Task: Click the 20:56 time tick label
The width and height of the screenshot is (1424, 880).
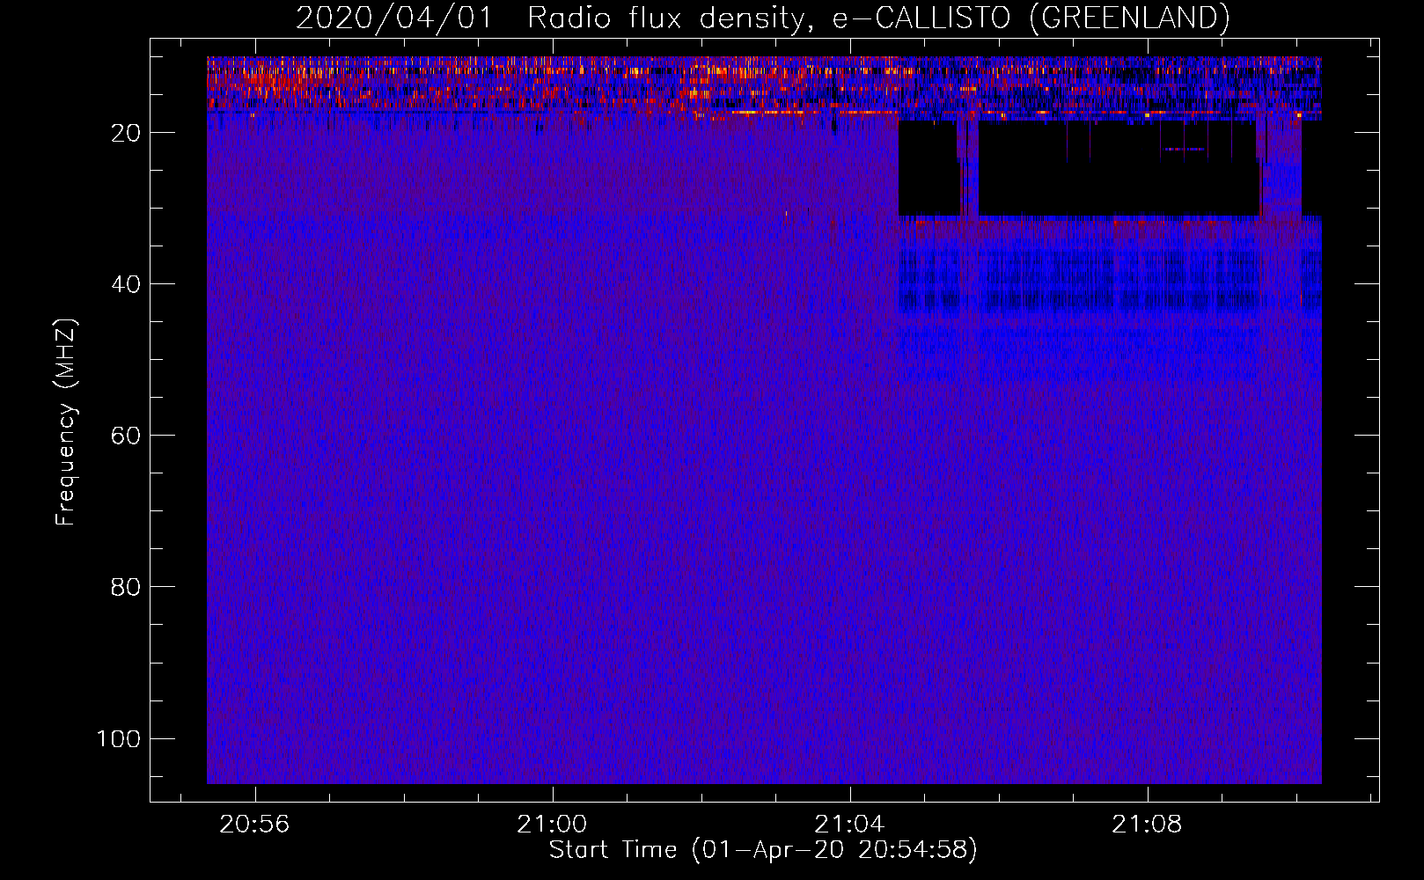Action: pos(254,825)
